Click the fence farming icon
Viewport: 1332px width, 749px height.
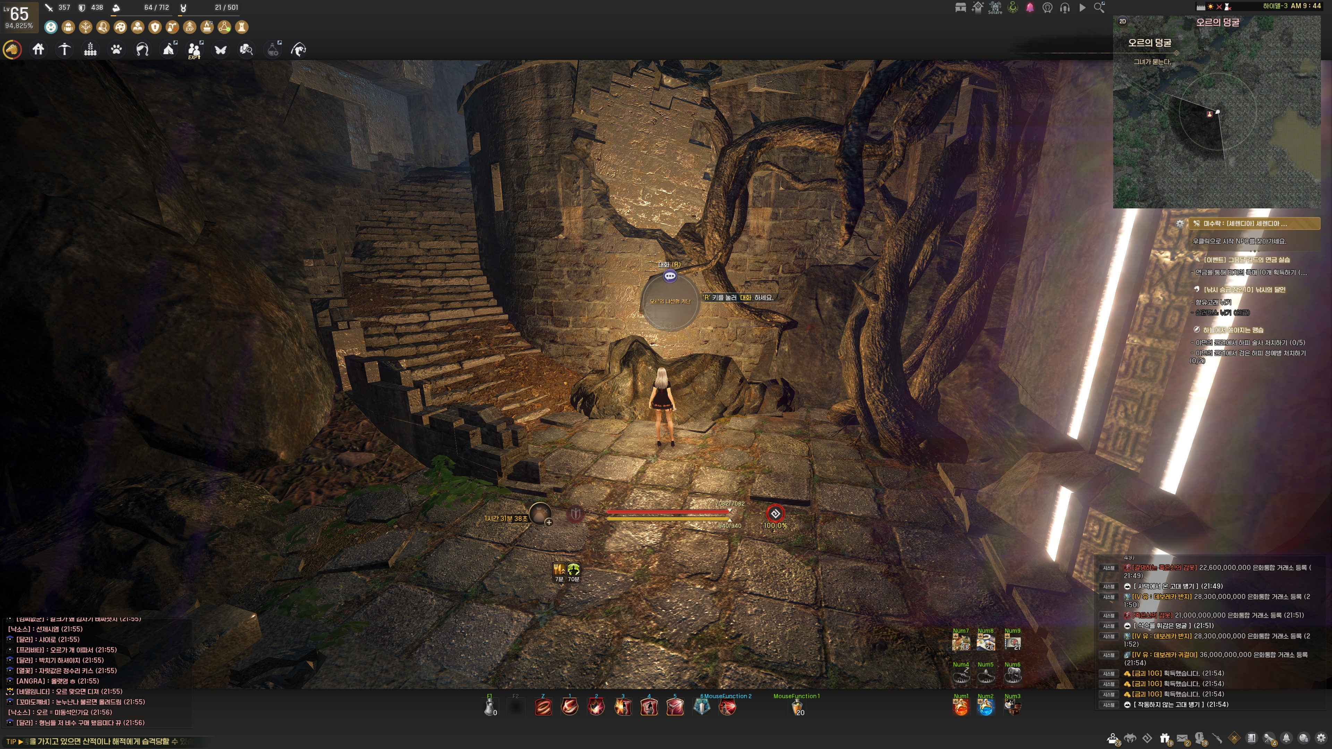coord(91,50)
